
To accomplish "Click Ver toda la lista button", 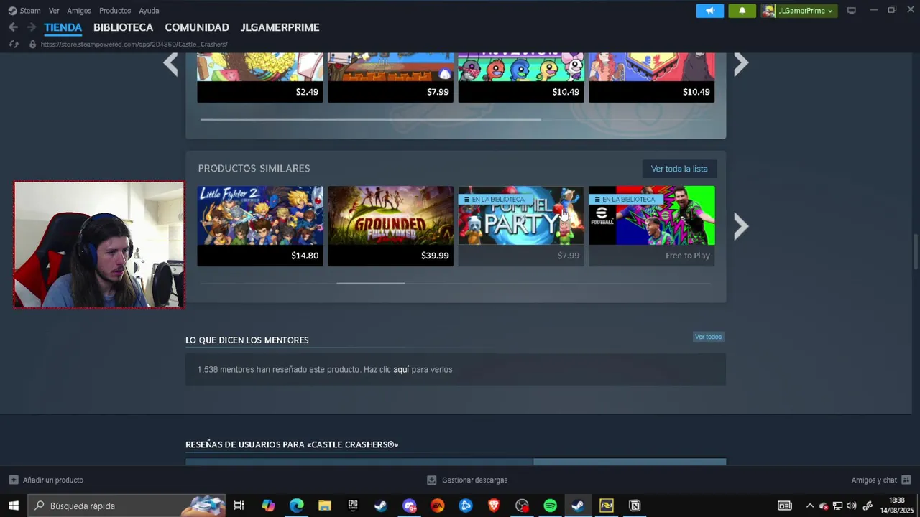I will click(x=679, y=169).
